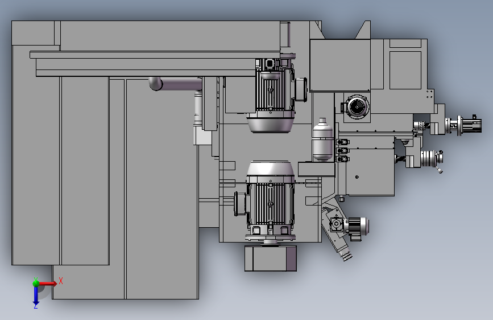Click the blue Z axis arrow of the triad
Image resolution: width=493 pixels, height=320 pixels.
click(x=36, y=296)
